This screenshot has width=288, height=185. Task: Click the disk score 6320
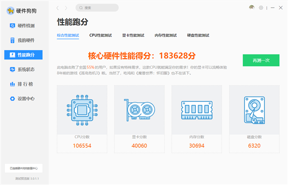tap(254, 146)
